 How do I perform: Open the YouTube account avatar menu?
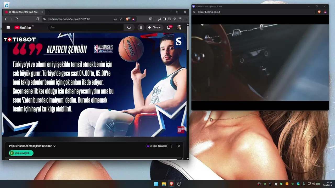tap(179, 27)
